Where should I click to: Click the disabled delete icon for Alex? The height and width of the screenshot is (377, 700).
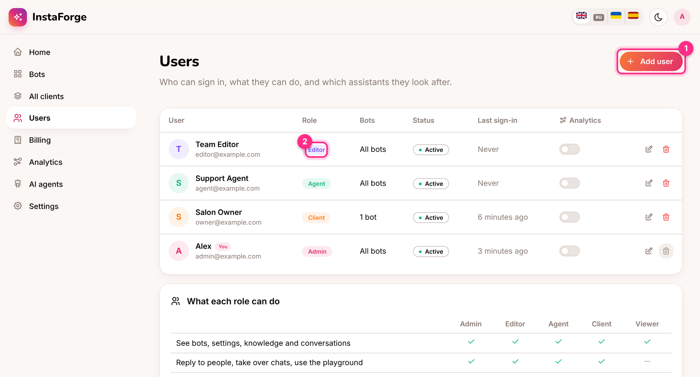(666, 251)
